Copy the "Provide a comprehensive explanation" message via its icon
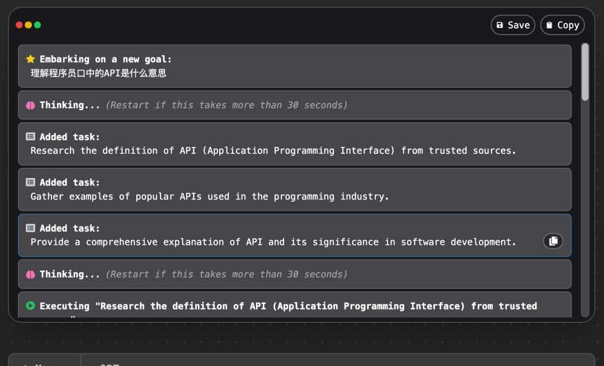This screenshot has height=366, width=604. (x=553, y=241)
